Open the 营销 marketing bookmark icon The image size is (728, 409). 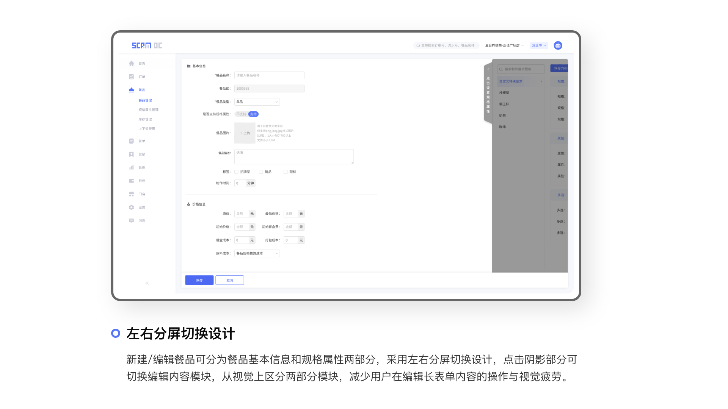pyautogui.click(x=132, y=155)
